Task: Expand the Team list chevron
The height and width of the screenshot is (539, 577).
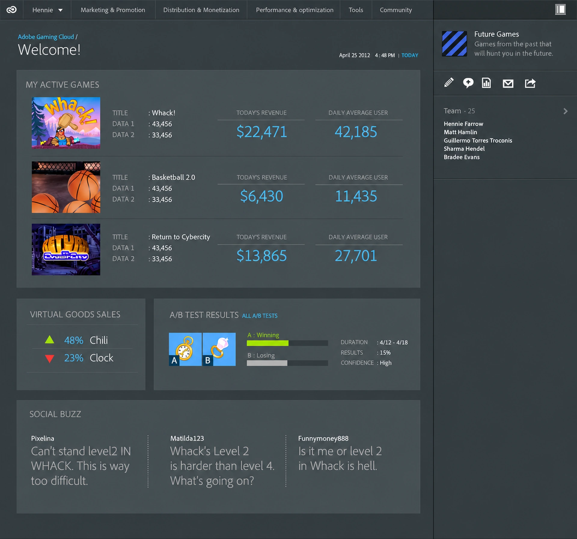Action: tap(565, 111)
